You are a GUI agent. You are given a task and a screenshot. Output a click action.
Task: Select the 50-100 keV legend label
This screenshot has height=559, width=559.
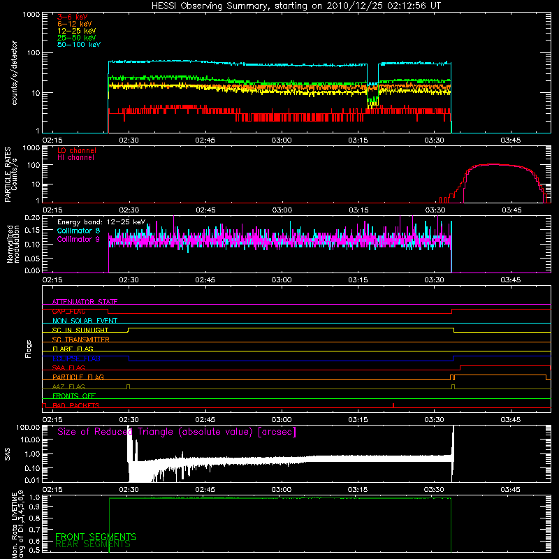point(79,45)
